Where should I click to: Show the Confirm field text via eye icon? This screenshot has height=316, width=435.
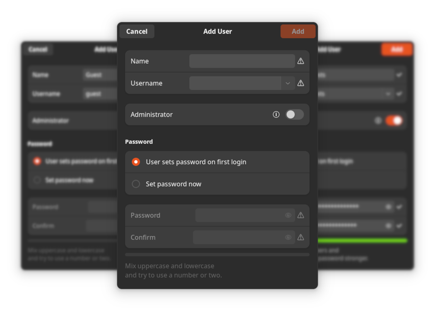tap(288, 237)
